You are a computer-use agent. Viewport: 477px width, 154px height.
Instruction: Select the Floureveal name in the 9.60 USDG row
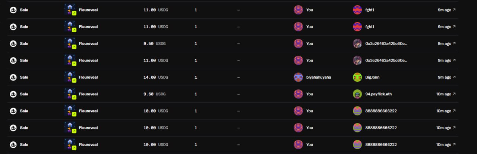click(88, 94)
